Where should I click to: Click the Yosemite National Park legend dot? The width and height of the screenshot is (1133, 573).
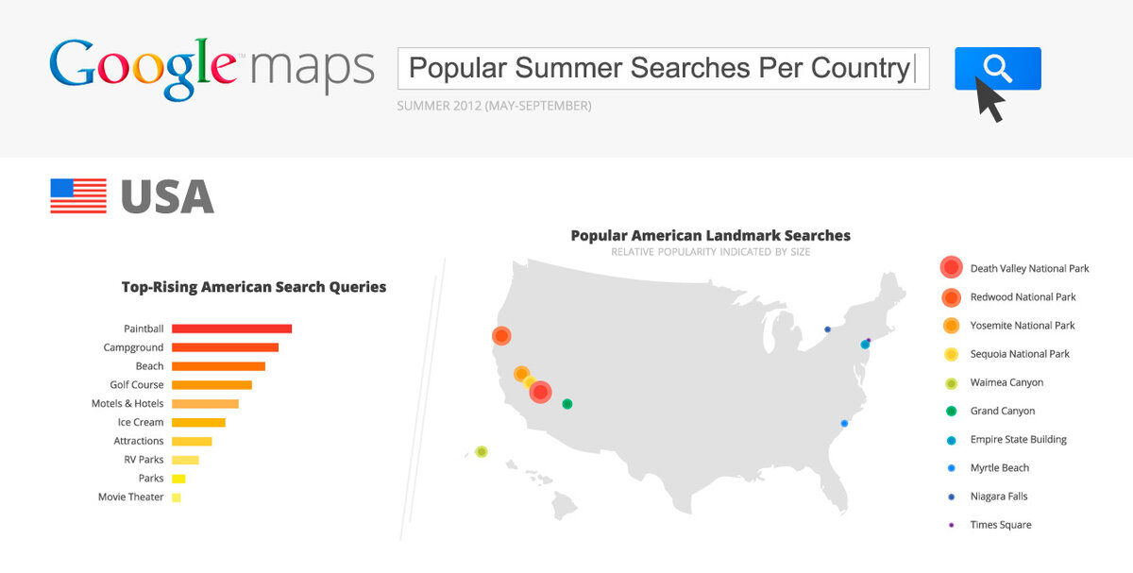[951, 326]
